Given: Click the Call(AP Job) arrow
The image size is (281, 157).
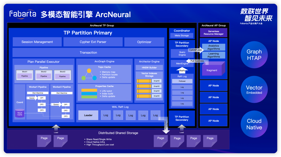Looking at the screenshot, I should point(196,50).
